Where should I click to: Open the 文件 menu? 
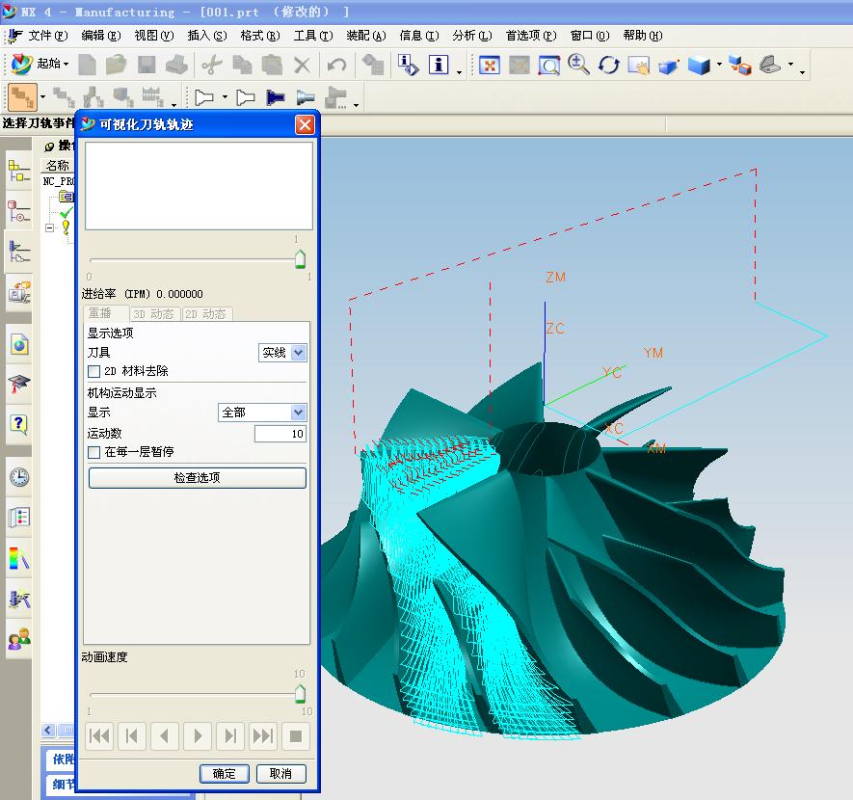tap(48, 36)
